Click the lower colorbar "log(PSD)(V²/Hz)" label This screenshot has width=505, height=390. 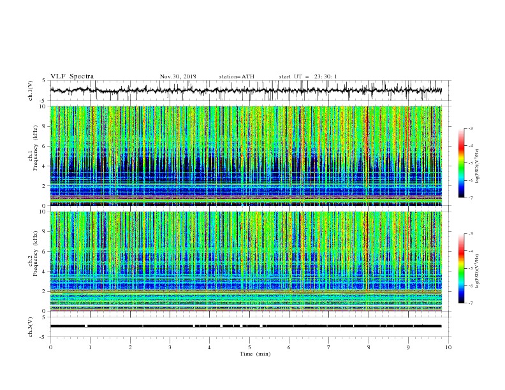(x=477, y=271)
